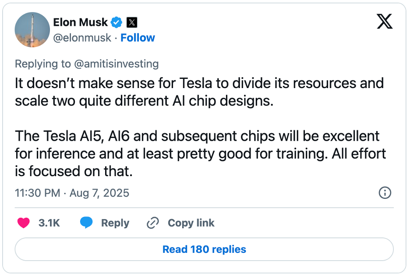This screenshot has height=276, width=410.
Task: Click the tweet's first paragraph about chip designs
Action: (x=199, y=92)
